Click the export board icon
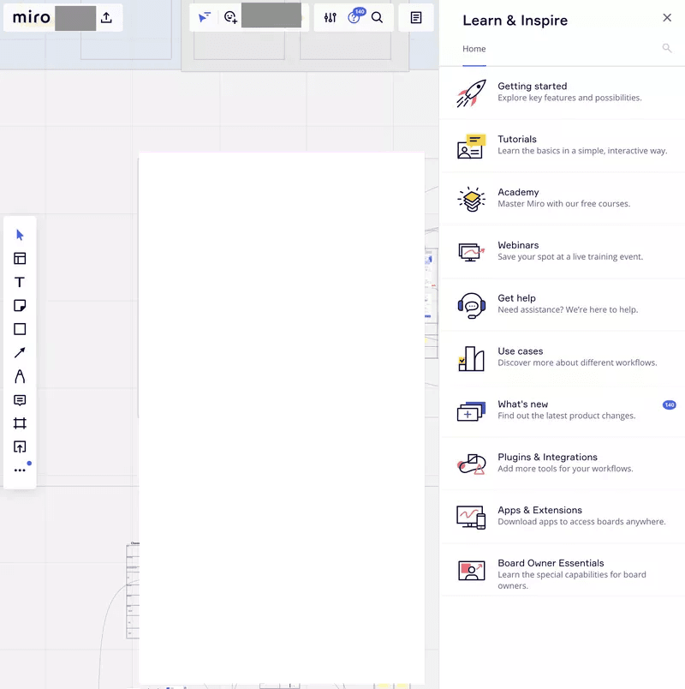The width and height of the screenshot is (685, 689). 106,18
